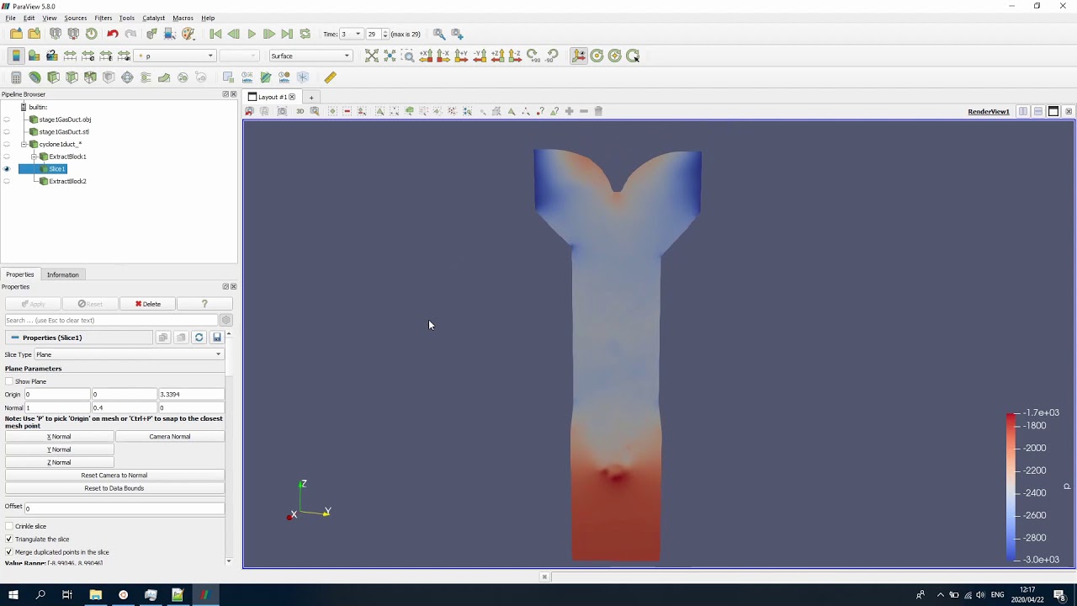Show ExtractBlock2 via eye icon
The height and width of the screenshot is (606, 1077).
pos(7,181)
